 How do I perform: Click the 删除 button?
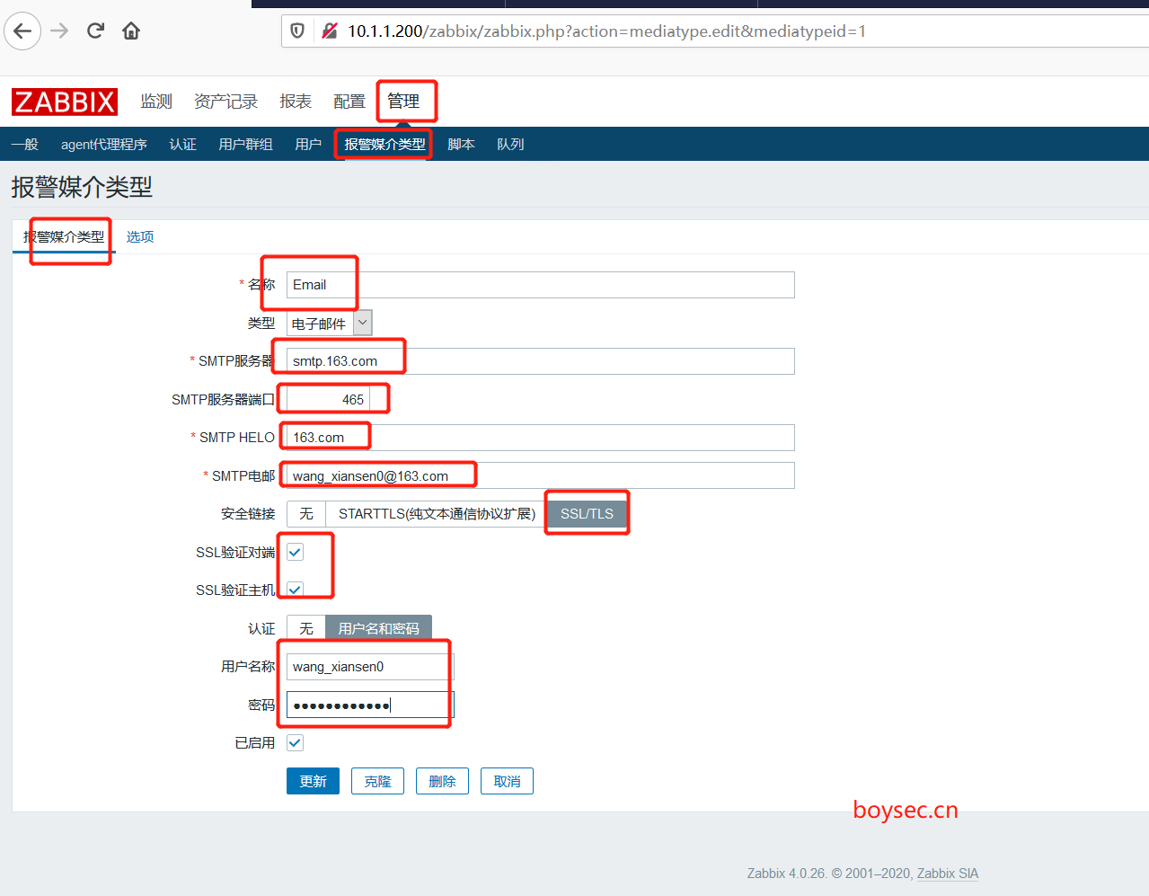coord(442,781)
